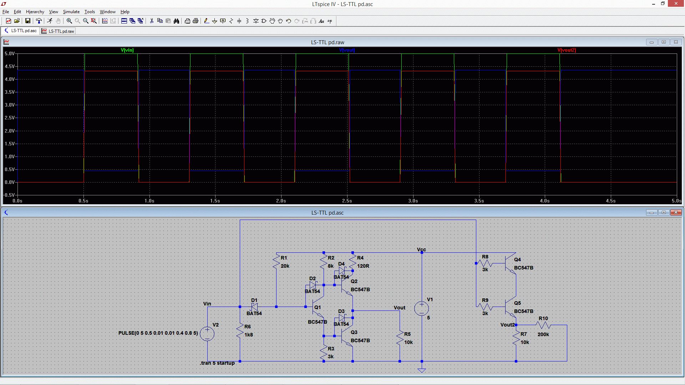Click the Cut scissors tool
Viewport: 685px width, 385px height.
[x=152, y=21]
